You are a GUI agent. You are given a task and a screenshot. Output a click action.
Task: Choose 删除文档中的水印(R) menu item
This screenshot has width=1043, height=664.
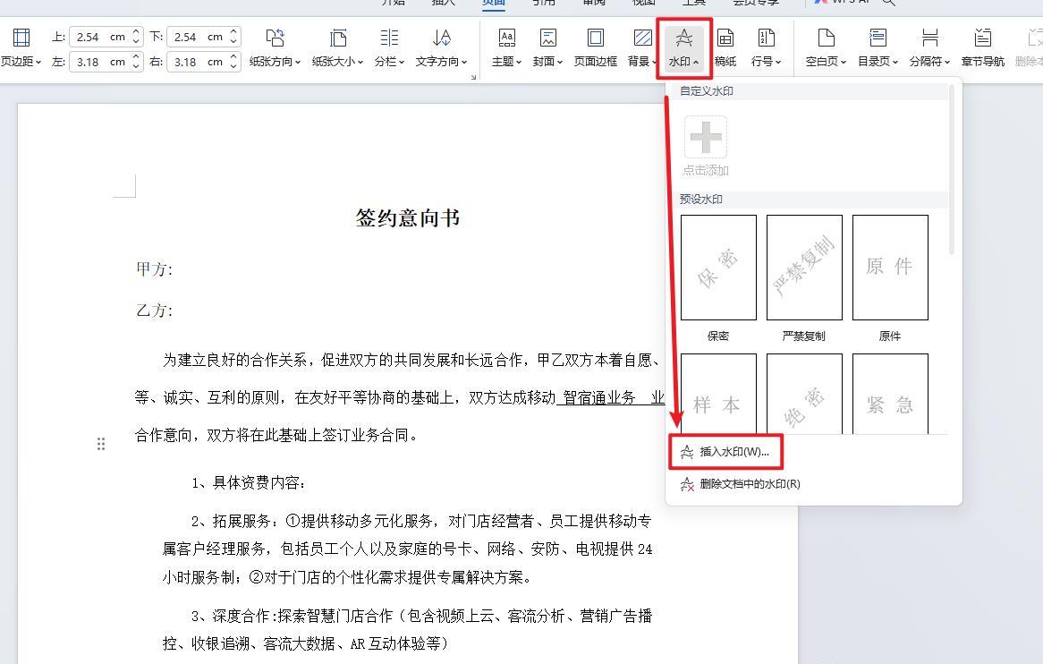click(740, 484)
